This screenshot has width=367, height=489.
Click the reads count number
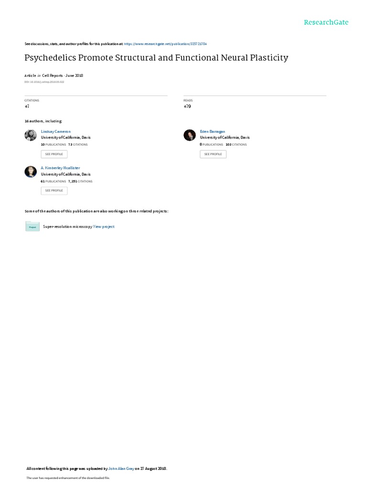coord(187,106)
